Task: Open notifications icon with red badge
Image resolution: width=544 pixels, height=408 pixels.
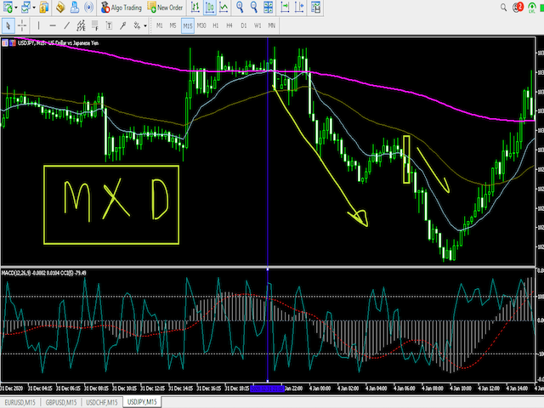Action: click(518, 7)
